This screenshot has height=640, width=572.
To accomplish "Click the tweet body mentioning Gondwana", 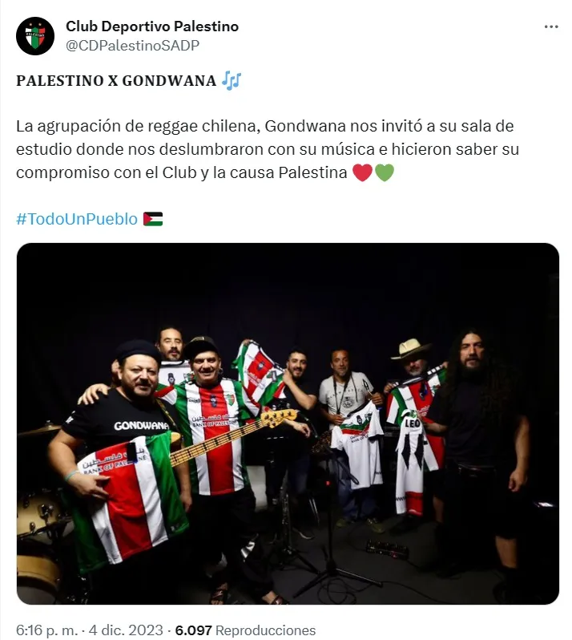I will [x=268, y=149].
